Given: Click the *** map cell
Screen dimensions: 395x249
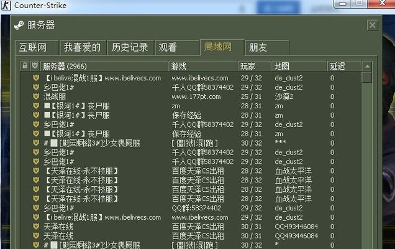Looking at the screenshot, I should coord(280,143).
